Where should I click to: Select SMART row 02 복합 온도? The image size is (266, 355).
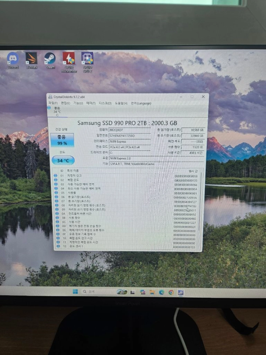126,180
